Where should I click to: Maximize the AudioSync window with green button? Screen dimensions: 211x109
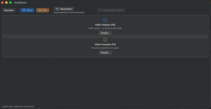[10, 3]
